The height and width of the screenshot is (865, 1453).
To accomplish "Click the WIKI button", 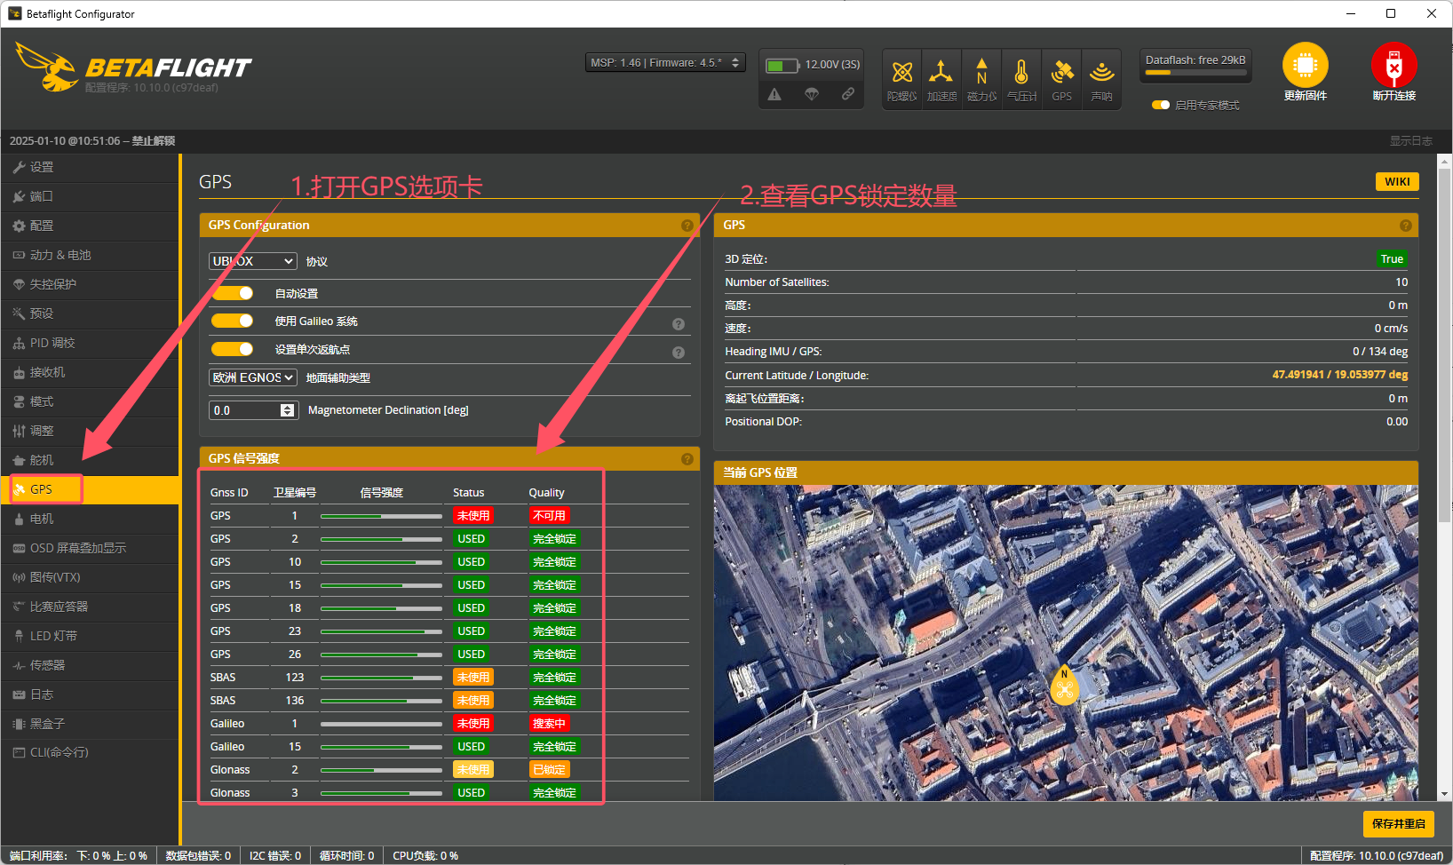I will pyautogui.click(x=1397, y=181).
